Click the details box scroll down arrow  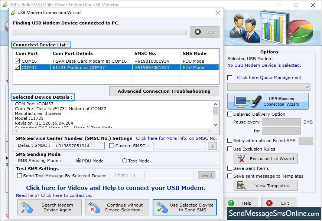(215, 125)
